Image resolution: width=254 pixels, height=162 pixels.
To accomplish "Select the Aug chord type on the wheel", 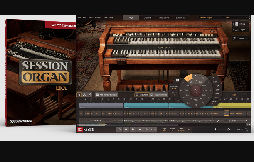I will pos(216,98).
